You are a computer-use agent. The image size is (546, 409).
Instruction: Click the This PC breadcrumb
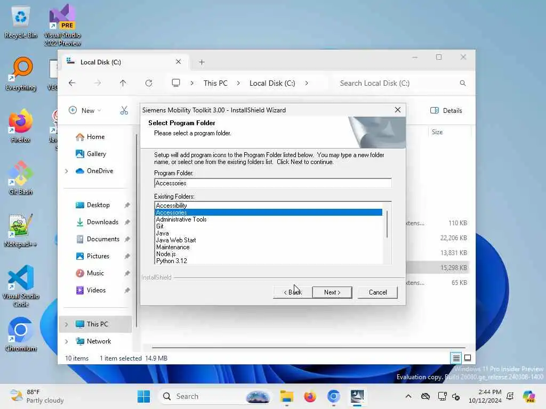pyautogui.click(x=215, y=83)
